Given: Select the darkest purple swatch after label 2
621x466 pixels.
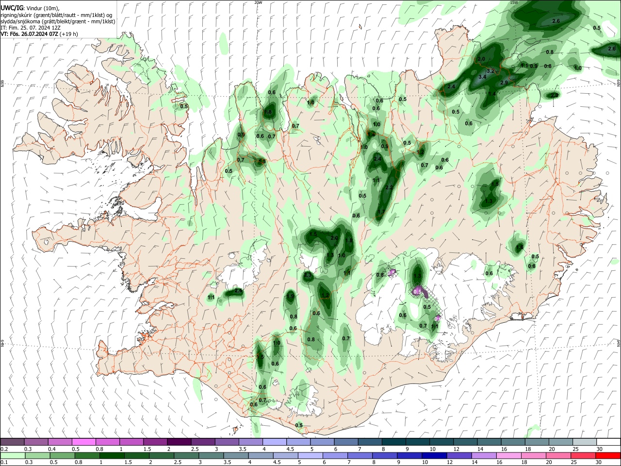Looking at the screenshot, I should 179,442.
